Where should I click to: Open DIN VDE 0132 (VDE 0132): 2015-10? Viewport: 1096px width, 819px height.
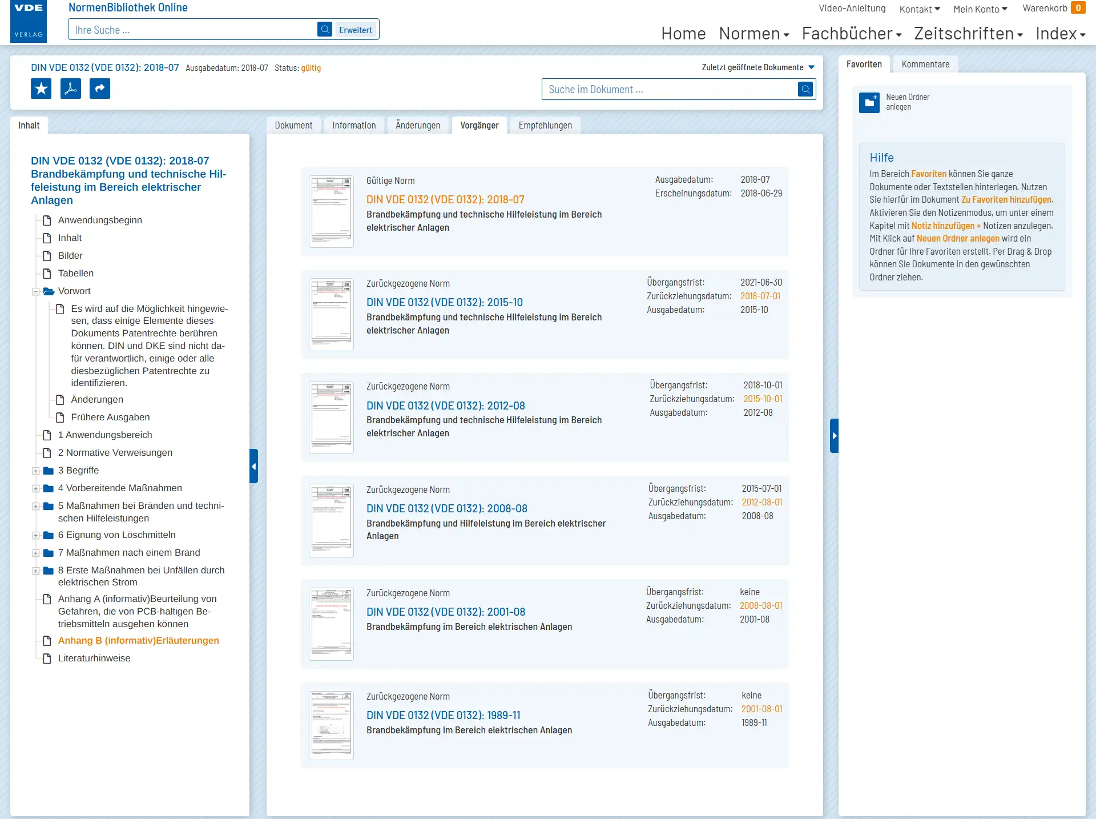click(445, 302)
